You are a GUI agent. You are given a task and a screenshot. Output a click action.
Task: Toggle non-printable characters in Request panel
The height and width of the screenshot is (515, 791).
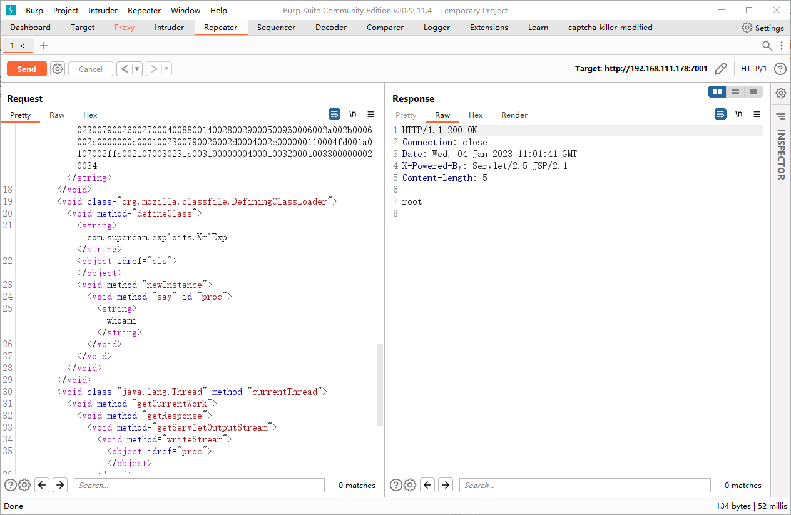click(353, 114)
